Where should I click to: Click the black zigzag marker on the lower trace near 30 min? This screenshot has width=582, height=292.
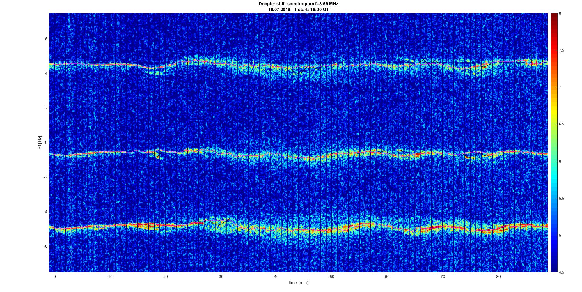click(x=218, y=222)
